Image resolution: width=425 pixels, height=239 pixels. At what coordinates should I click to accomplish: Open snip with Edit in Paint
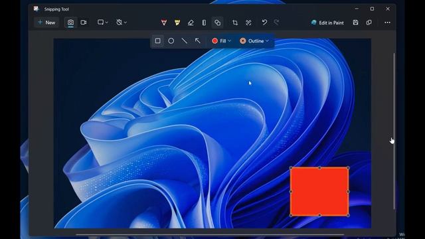pos(327,23)
